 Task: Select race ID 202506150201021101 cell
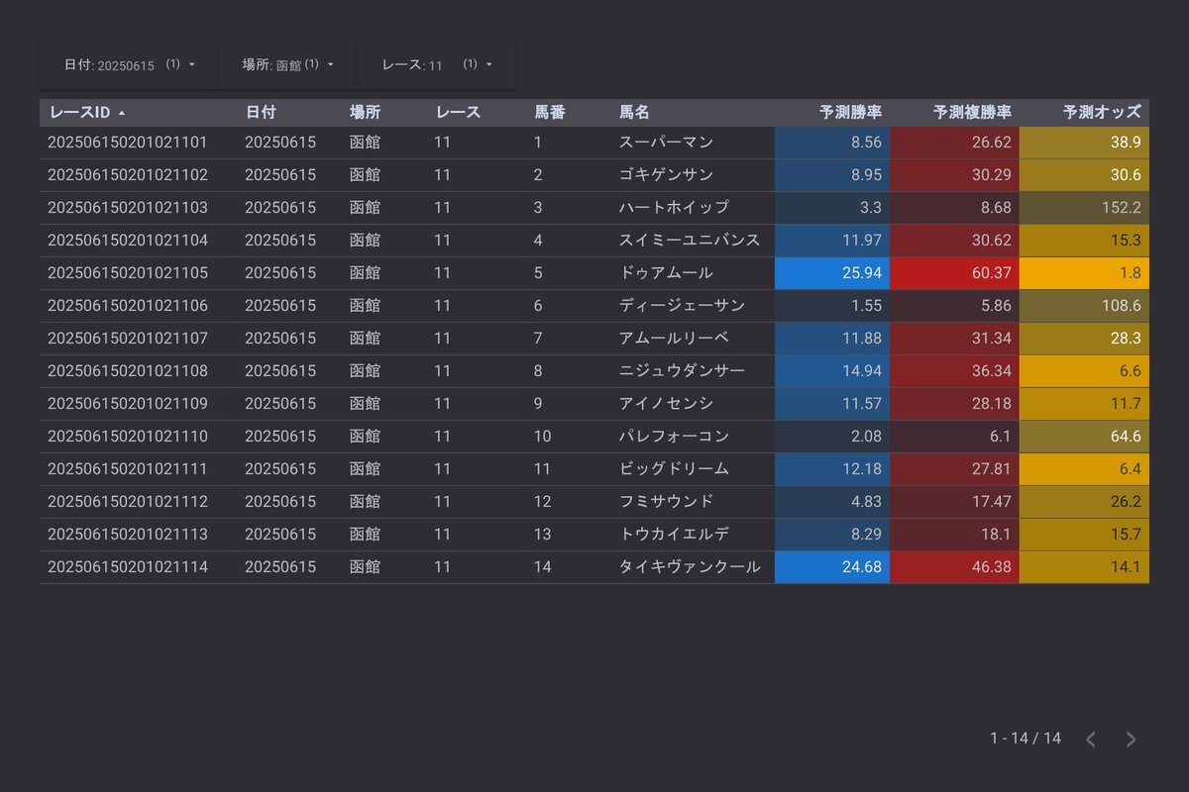pos(128,143)
